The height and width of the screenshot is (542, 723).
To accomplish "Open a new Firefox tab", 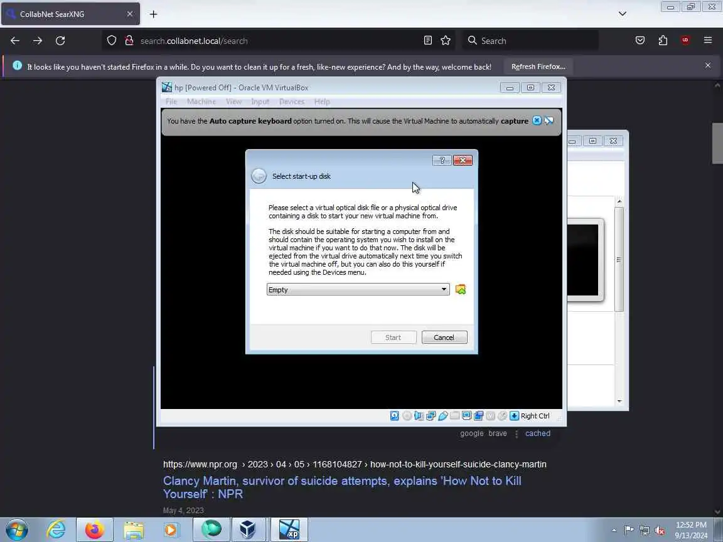I will point(154,14).
